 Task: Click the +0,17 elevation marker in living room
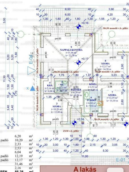click(78, 62)
